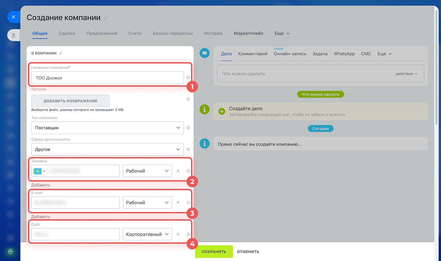Remove the phone entry with X icon

pos(178,171)
